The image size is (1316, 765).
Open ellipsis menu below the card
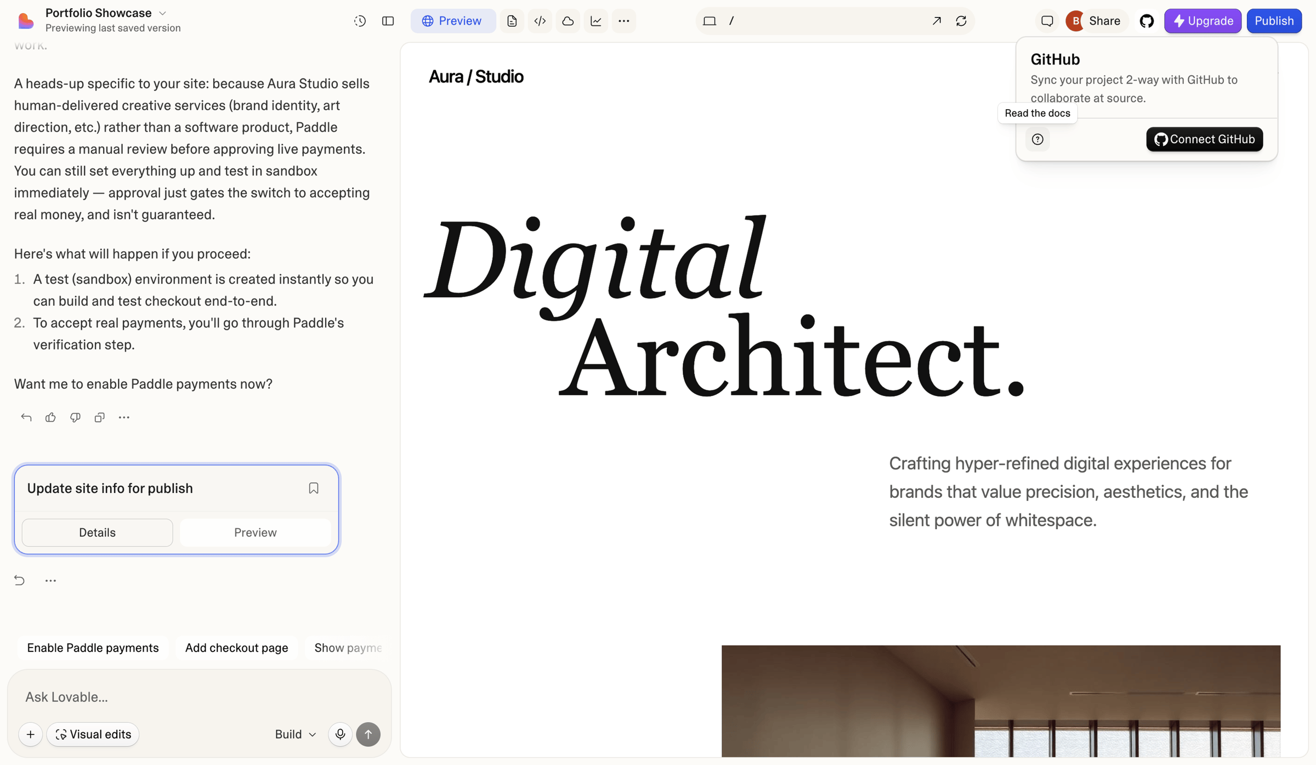pyautogui.click(x=50, y=580)
